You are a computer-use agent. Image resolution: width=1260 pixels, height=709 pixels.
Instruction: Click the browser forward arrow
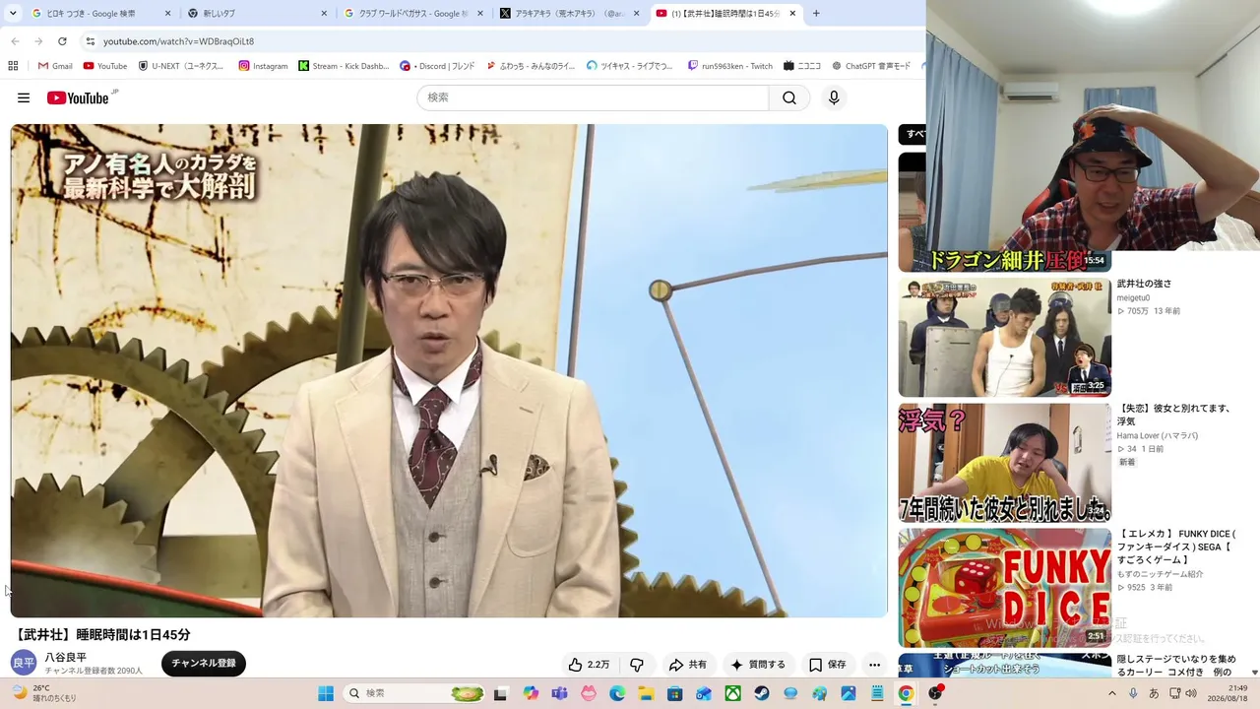click(x=38, y=41)
